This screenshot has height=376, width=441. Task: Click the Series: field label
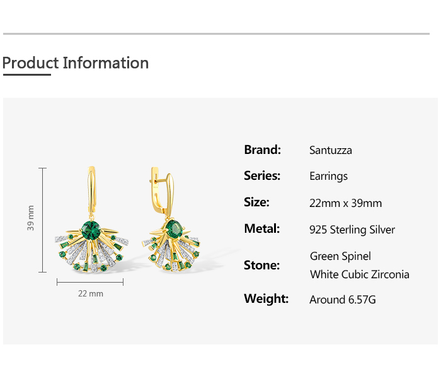pyautogui.click(x=262, y=176)
